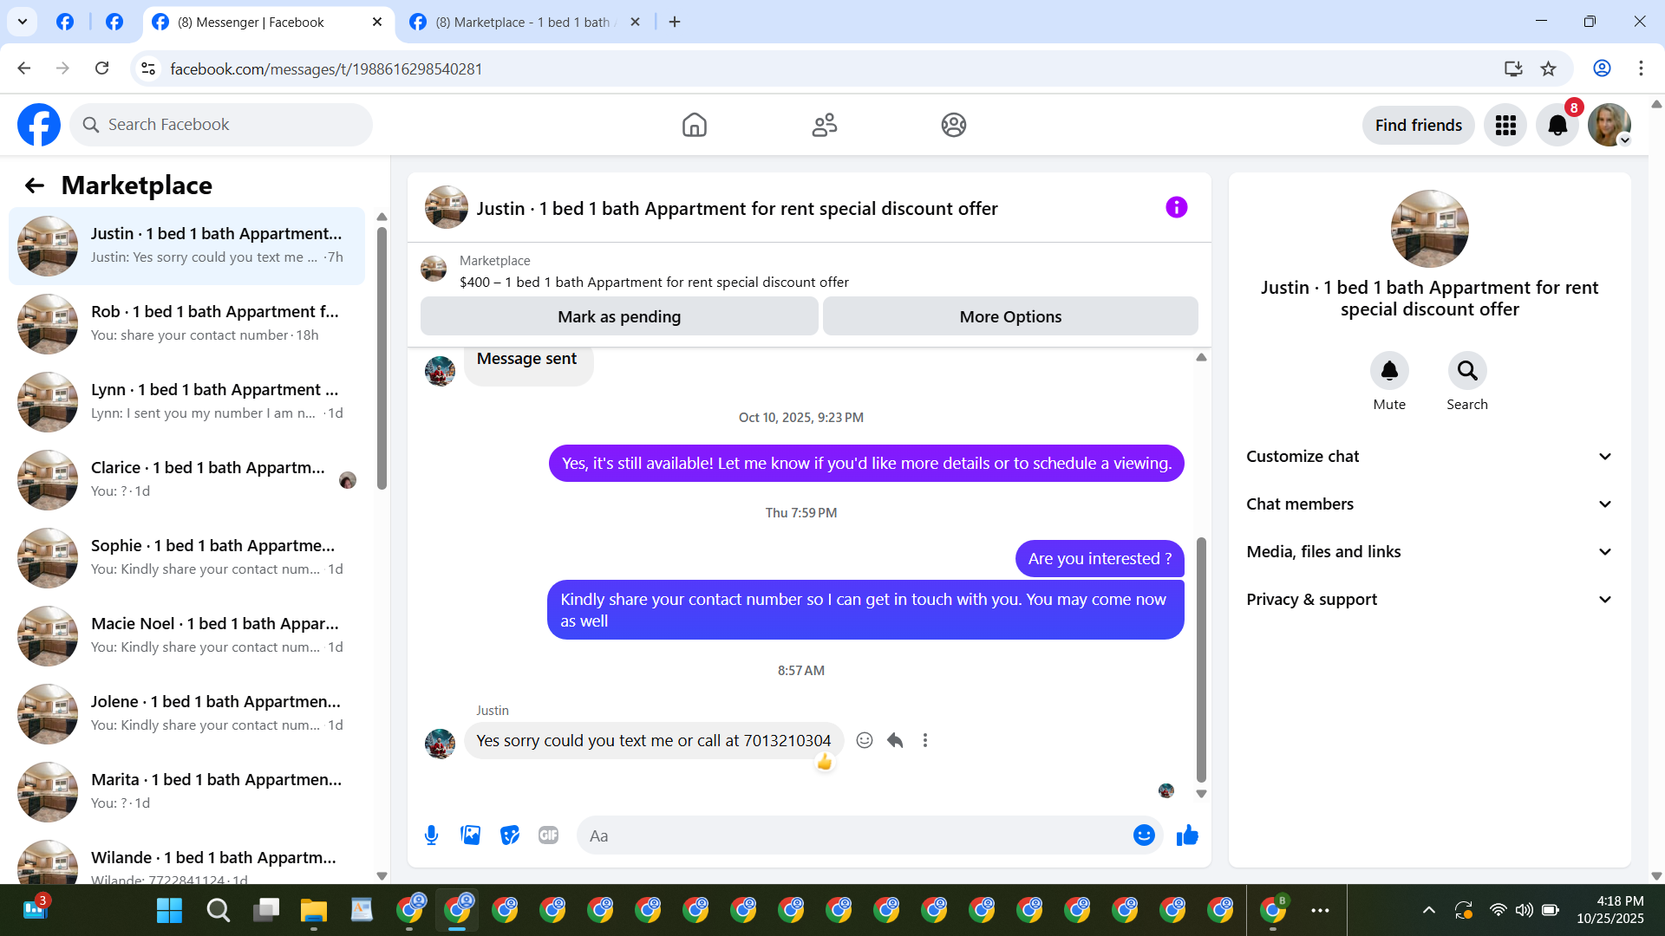The height and width of the screenshot is (936, 1665).
Task: Attach a photo using the image icon
Action: click(470, 835)
